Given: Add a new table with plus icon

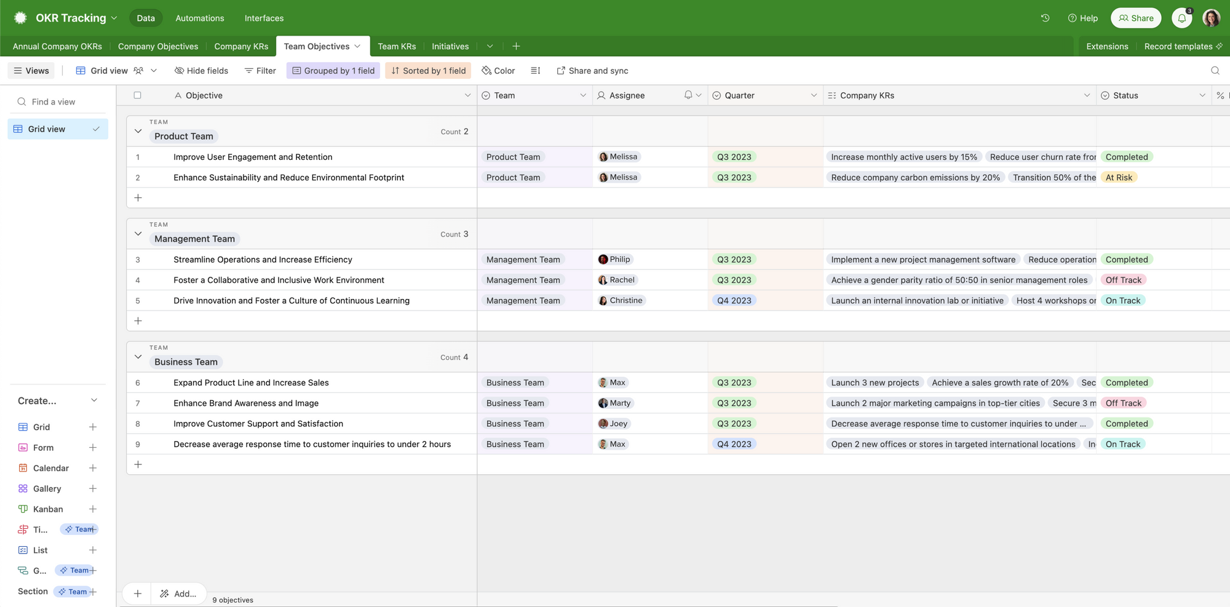Looking at the screenshot, I should (516, 46).
